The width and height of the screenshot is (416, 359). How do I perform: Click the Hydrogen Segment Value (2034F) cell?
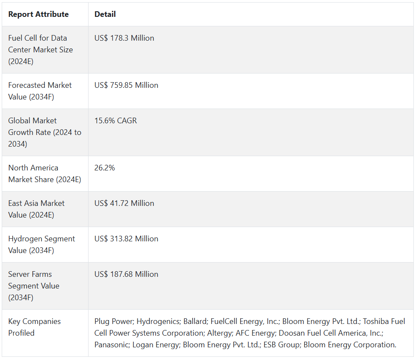click(41, 244)
